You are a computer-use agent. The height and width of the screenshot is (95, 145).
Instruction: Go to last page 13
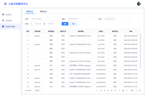[123, 91]
